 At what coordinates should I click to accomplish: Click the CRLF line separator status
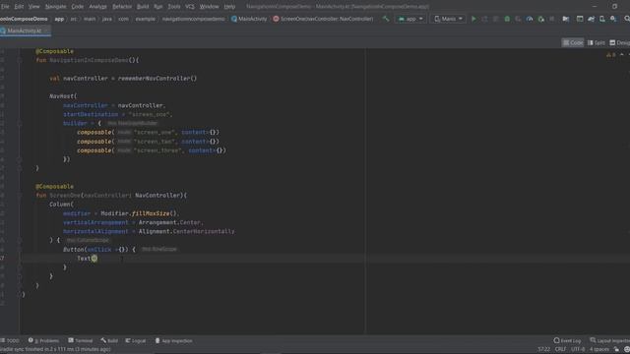(560, 349)
